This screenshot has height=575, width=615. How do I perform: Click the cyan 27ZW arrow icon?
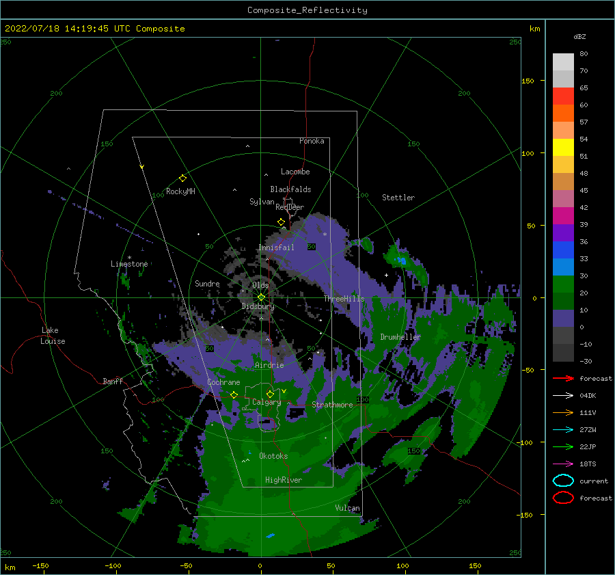563,430
